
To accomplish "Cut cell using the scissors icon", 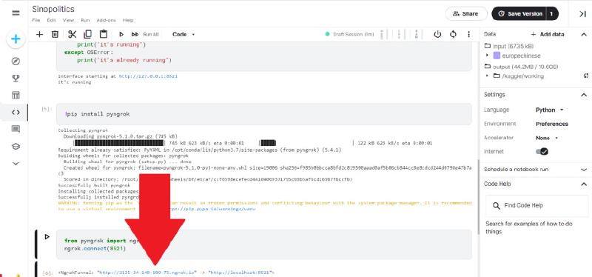I will tap(72, 34).
